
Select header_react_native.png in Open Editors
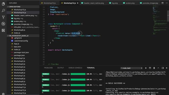click(x=23, y=16)
